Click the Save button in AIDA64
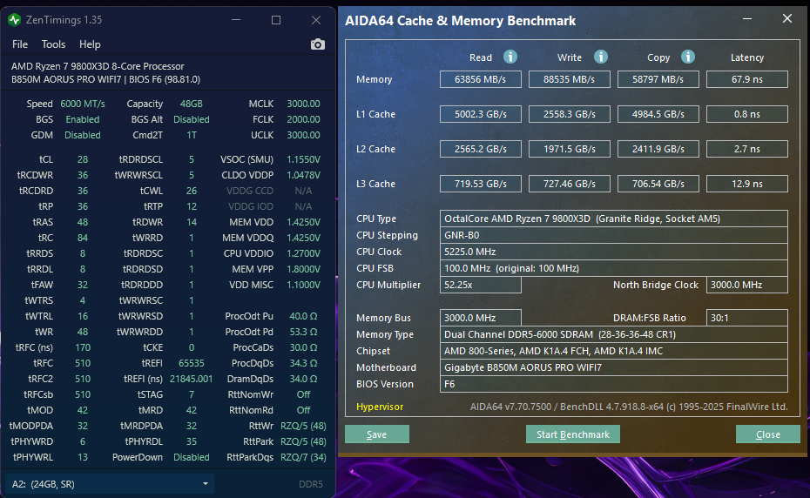This screenshot has width=810, height=498. pyautogui.click(x=377, y=434)
